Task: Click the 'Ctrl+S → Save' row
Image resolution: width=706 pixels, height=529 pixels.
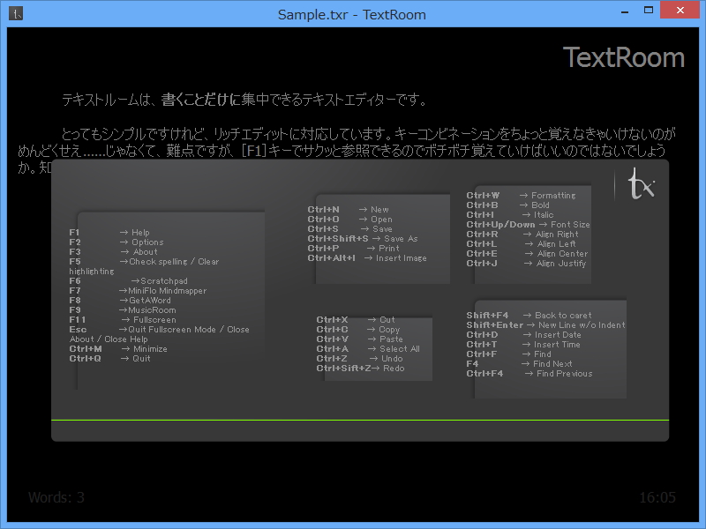Action: click(x=349, y=229)
